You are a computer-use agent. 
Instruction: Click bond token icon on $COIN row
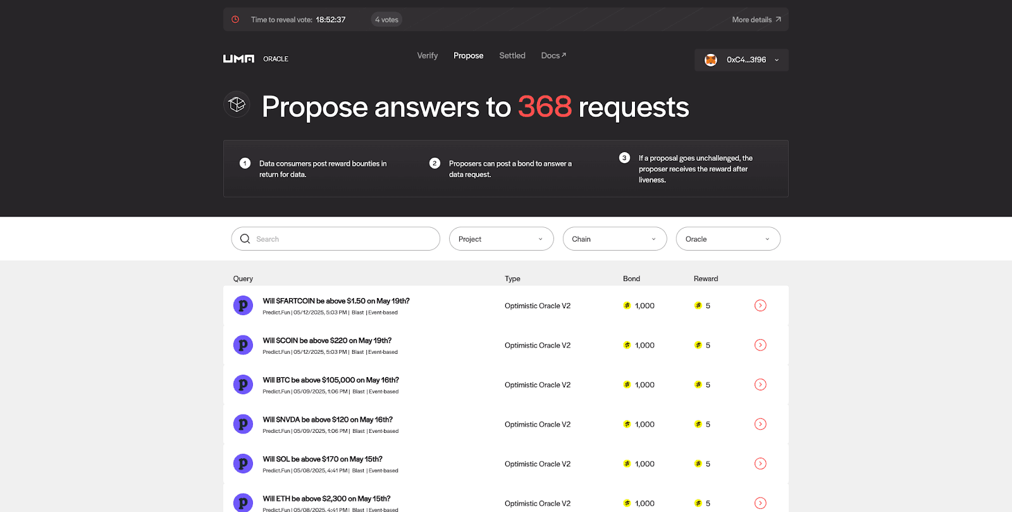point(627,345)
